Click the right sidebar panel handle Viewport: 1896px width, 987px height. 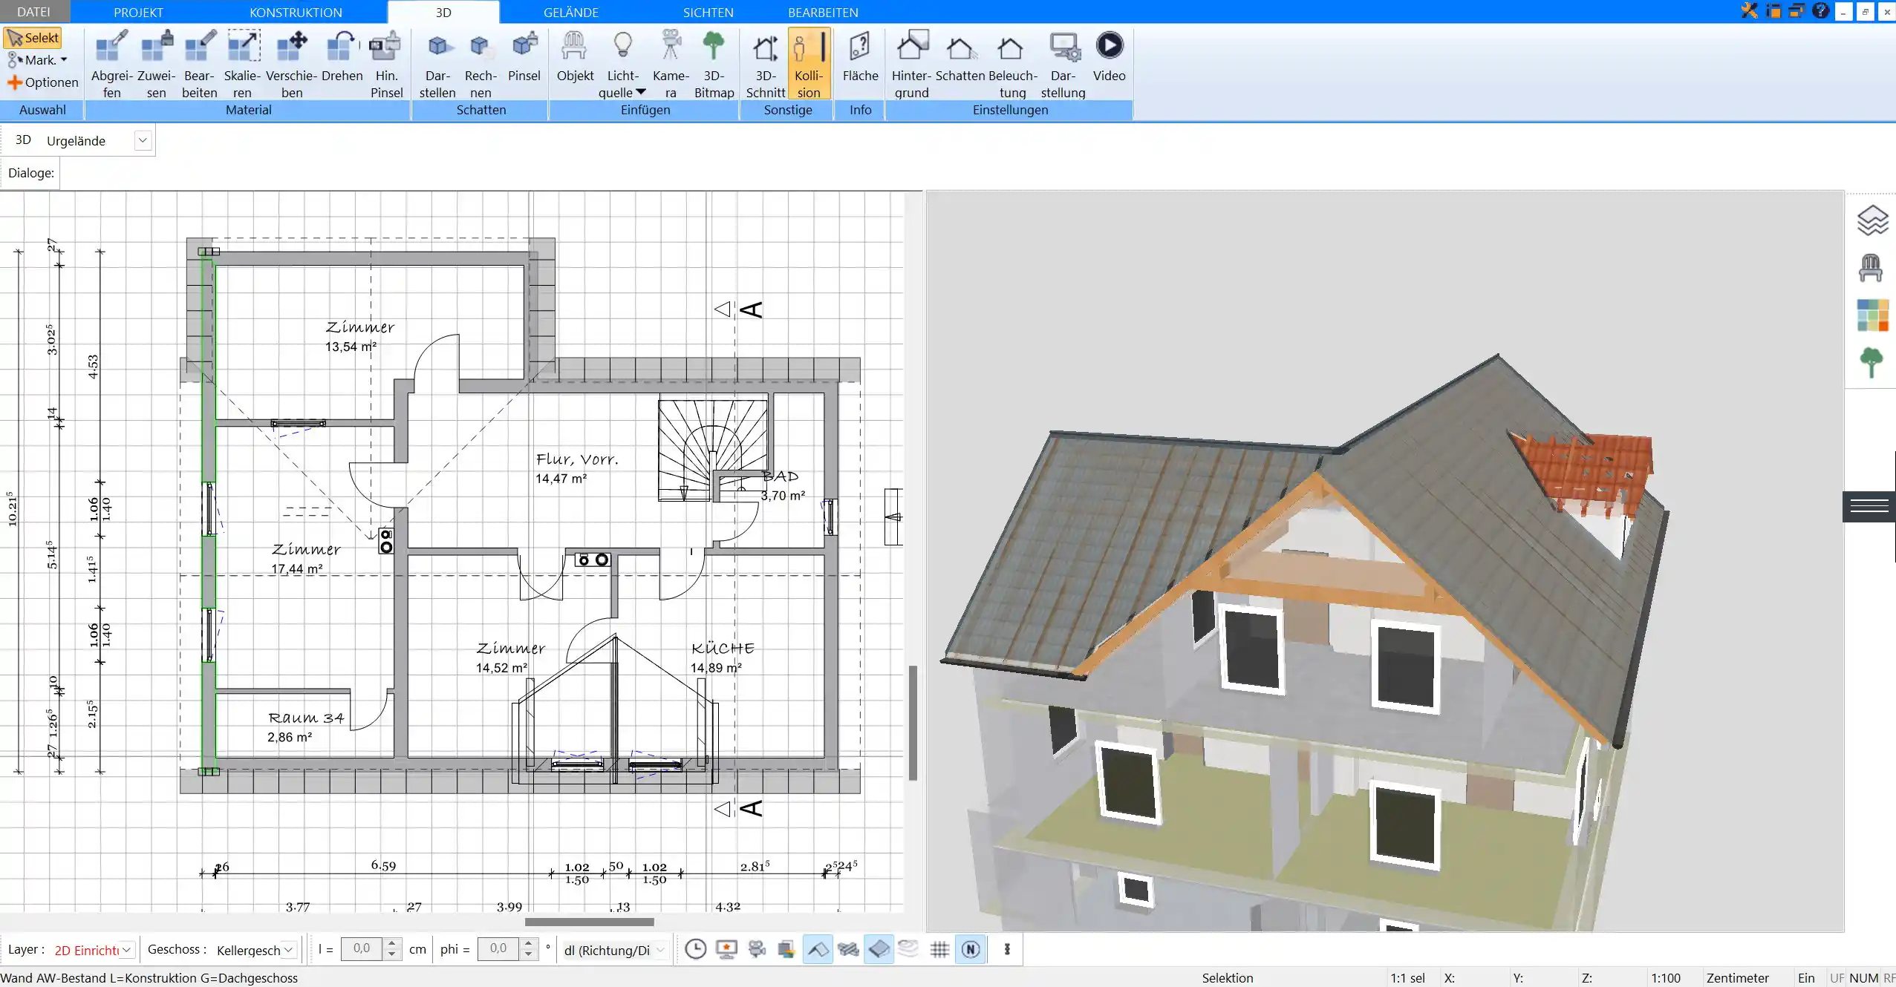coord(1869,507)
